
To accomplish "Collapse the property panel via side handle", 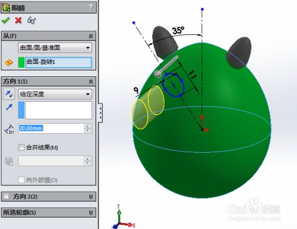I will coord(100,113).
